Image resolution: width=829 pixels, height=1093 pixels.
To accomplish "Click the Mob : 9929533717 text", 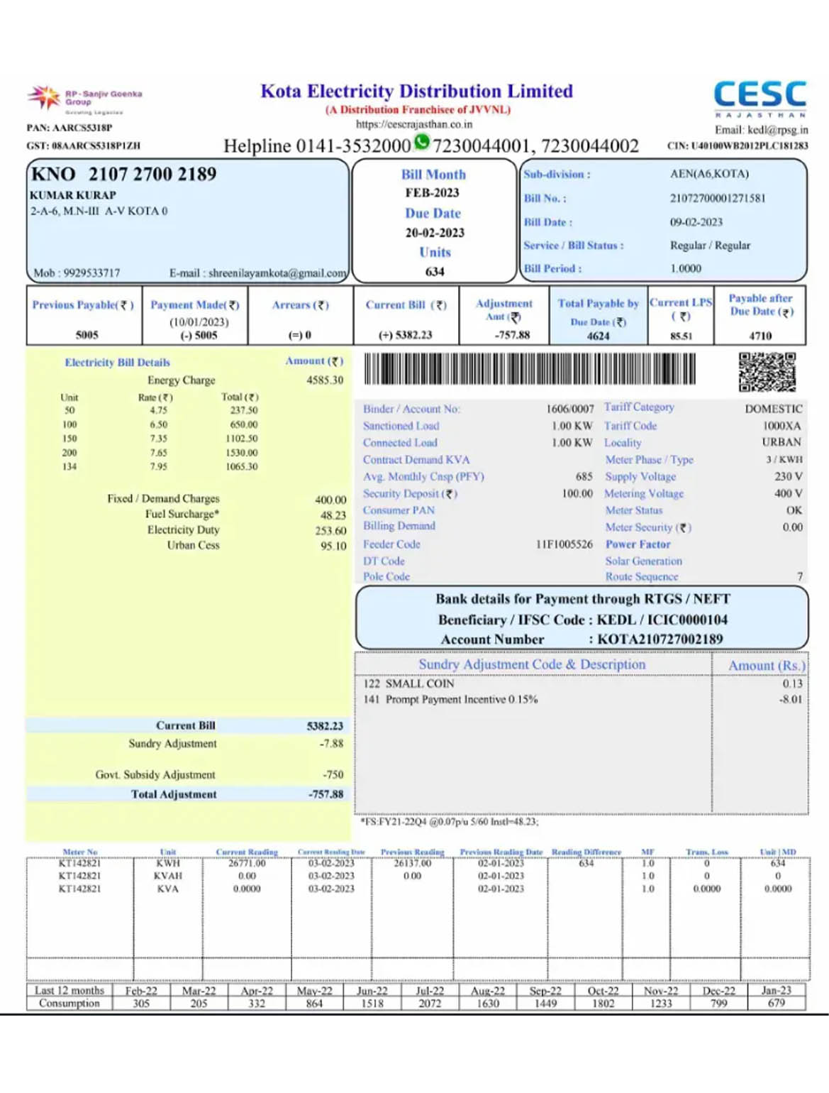I will 77,273.
